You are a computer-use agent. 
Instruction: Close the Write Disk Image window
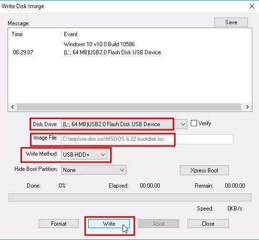pyautogui.click(x=252, y=6)
